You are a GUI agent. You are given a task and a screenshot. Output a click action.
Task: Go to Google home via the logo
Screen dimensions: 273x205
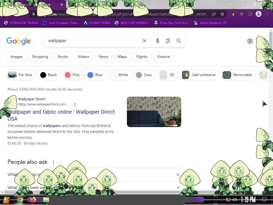tap(19, 41)
